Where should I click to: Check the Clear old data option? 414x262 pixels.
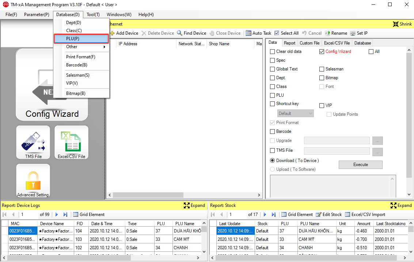272,51
